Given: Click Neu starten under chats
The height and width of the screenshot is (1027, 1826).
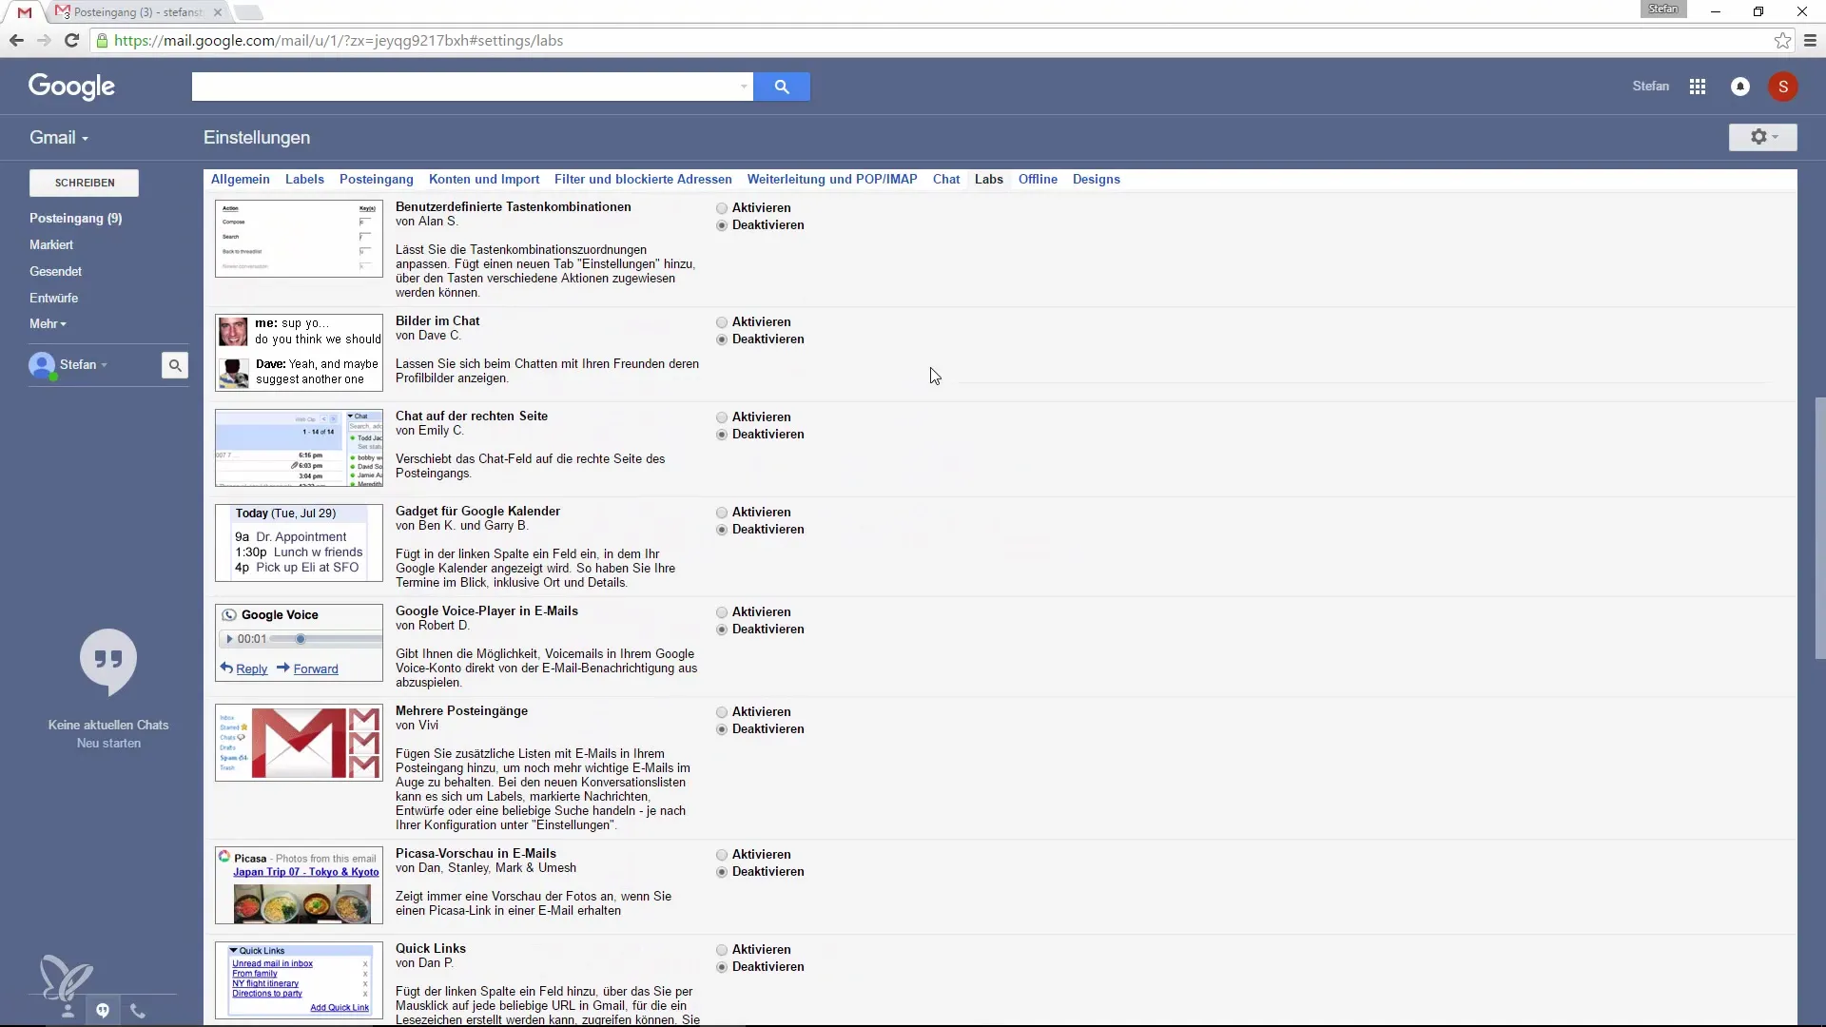Looking at the screenshot, I should 108,743.
